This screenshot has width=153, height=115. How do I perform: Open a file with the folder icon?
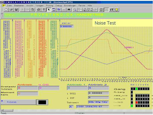point(11,10)
